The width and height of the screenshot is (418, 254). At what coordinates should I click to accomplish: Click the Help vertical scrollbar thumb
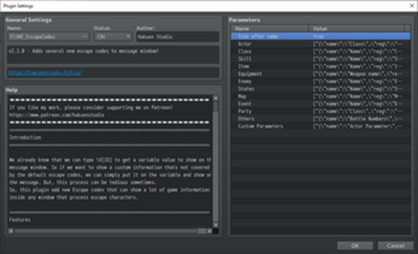tap(215, 106)
